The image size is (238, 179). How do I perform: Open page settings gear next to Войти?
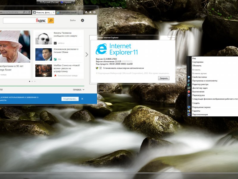[x=82, y=20]
